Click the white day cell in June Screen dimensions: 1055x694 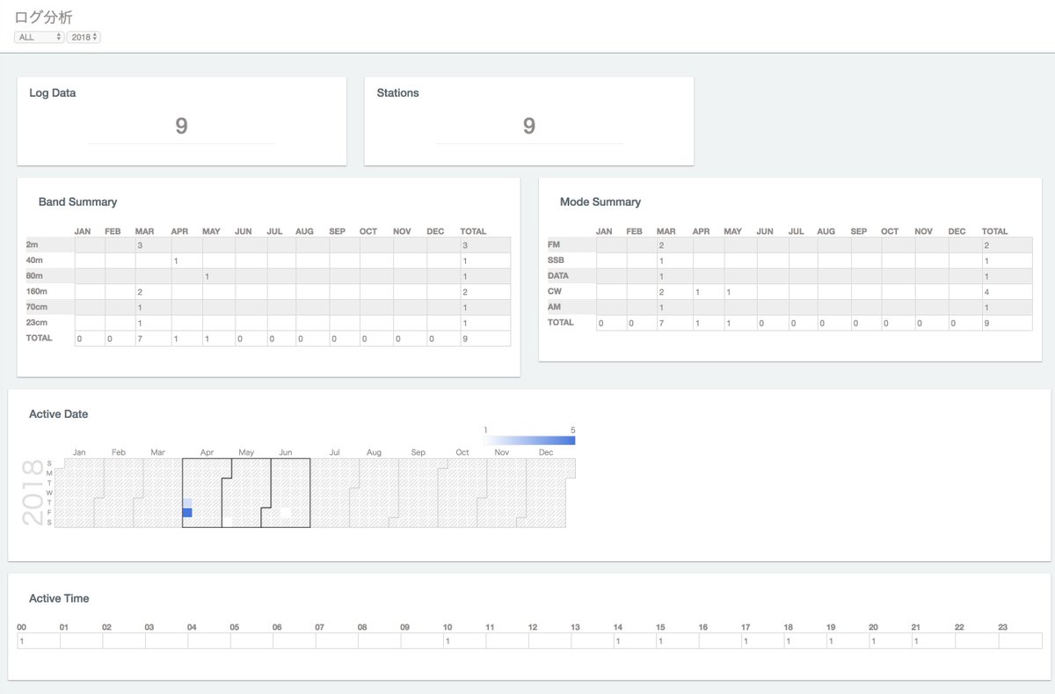(x=286, y=512)
